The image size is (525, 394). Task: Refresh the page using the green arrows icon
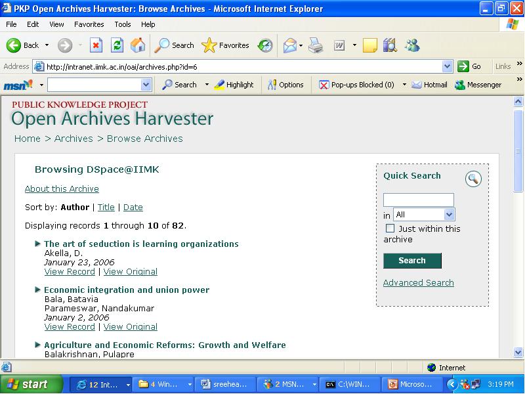point(117,45)
